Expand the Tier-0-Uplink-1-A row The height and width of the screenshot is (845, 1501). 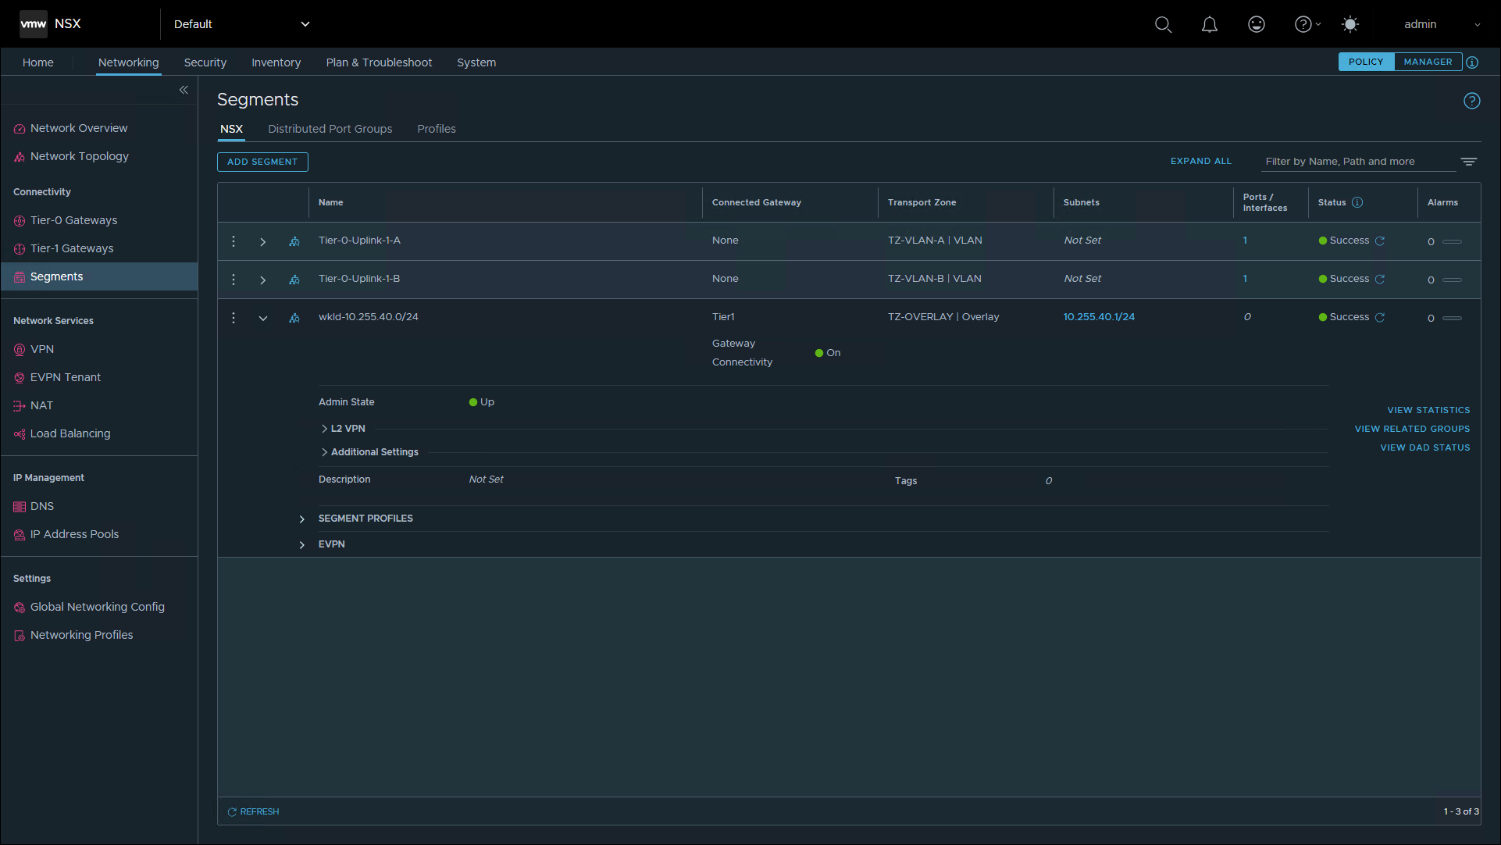coord(263,242)
